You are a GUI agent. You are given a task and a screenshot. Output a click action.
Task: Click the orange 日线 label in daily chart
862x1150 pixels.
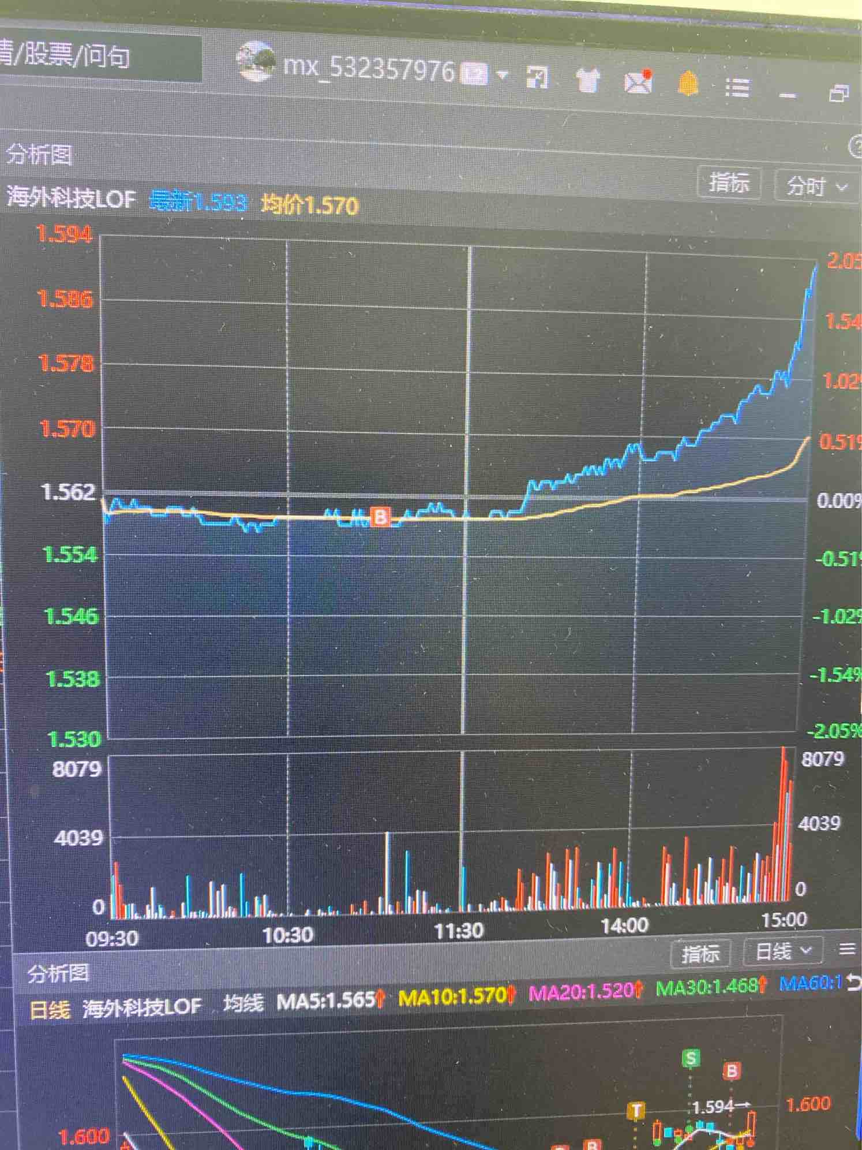coord(50,1010)
